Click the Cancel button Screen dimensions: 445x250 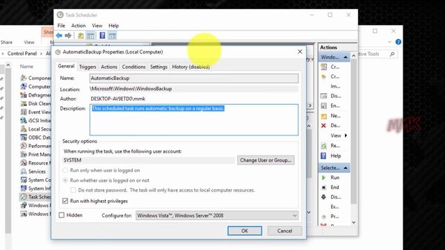click(284, 231)
